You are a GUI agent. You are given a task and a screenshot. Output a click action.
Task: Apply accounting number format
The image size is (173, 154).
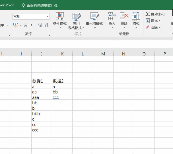[16, 25]
